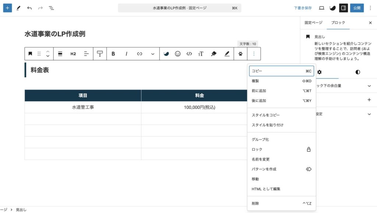Select 削除 to delete block

282,203
